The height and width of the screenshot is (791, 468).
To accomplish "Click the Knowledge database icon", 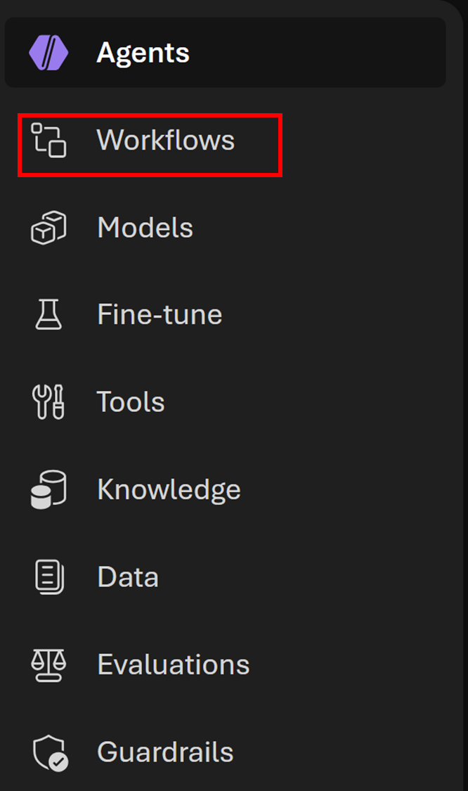I will click(x=48, y=489).
